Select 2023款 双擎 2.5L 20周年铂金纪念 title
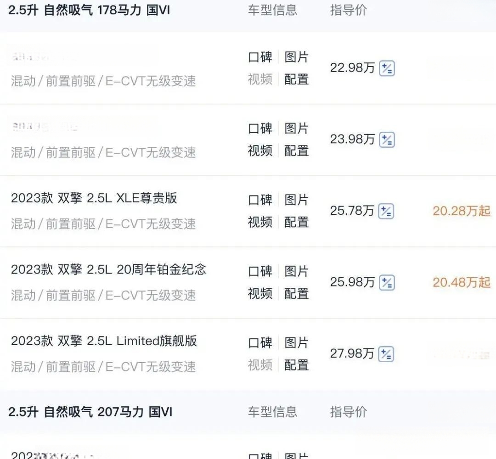This screenshot has height=459, width=496. (108, 269)
